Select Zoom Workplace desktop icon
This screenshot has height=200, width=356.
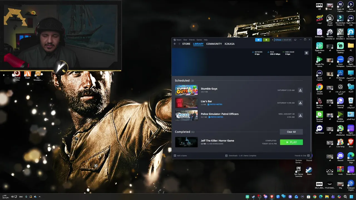click(340, 62)
